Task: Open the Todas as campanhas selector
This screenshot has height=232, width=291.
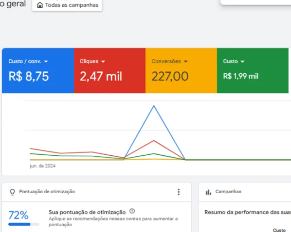Action: point(67,5)
